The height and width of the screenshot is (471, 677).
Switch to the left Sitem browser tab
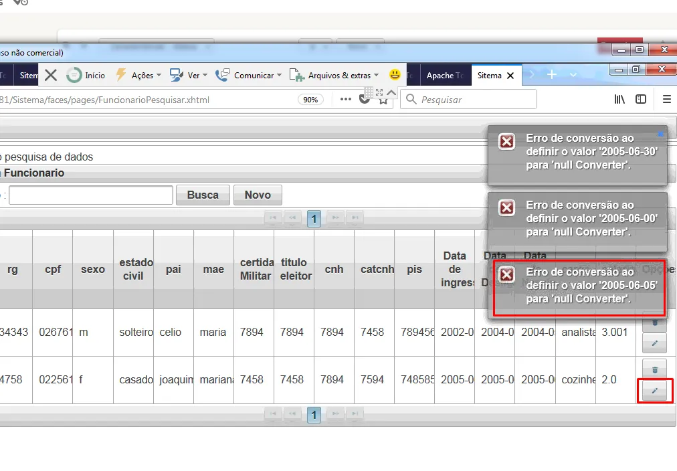[x=26, y=76]
